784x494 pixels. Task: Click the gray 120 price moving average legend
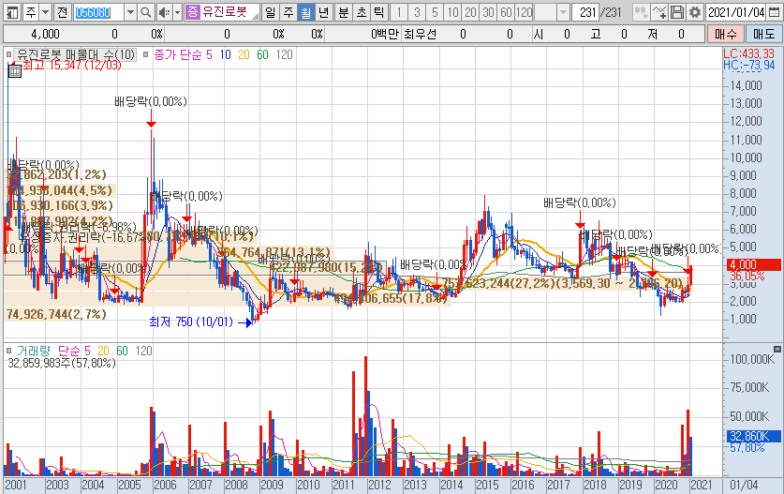(x=284, y=54)
